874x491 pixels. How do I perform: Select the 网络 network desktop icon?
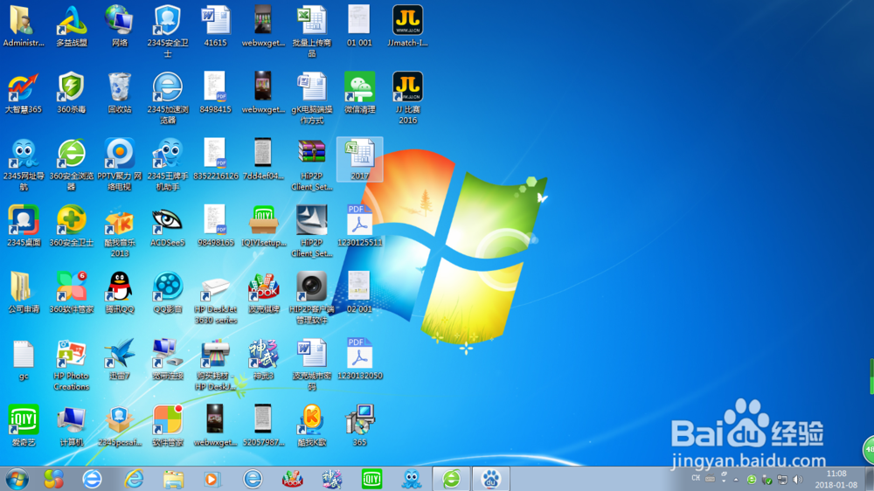click(x=119, y=26)
